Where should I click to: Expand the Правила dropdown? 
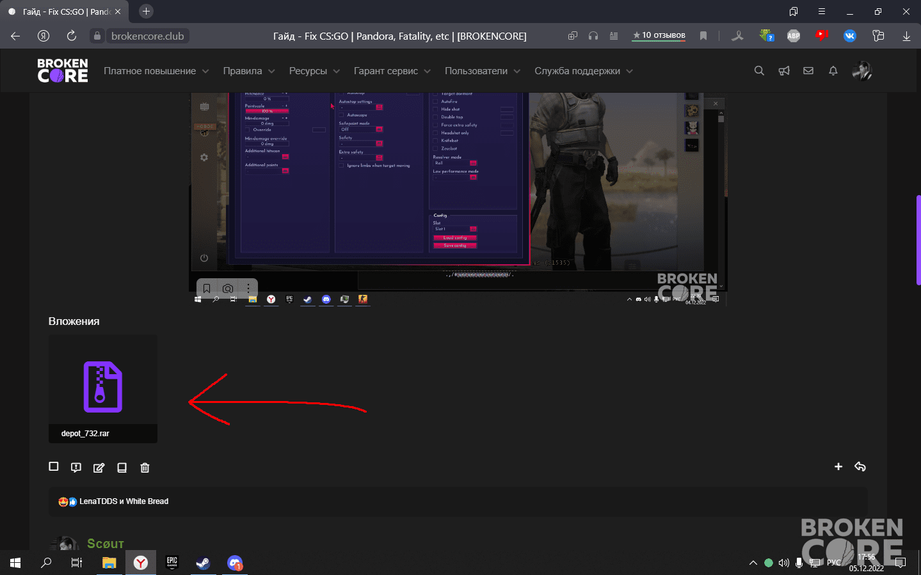(249, 71)
